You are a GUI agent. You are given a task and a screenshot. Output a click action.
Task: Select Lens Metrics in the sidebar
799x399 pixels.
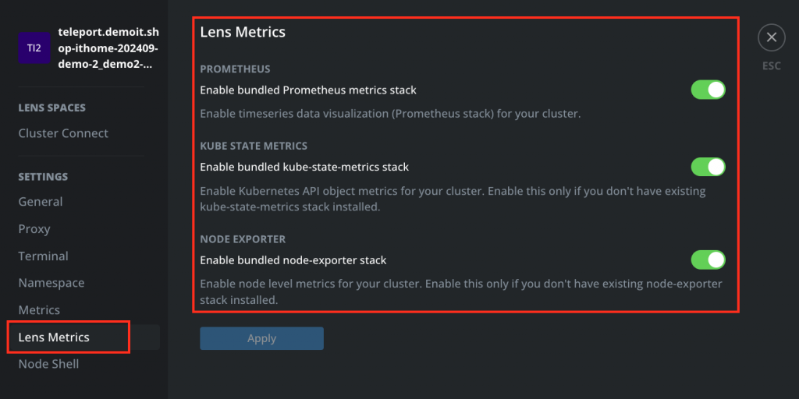[x=54, y=337]
